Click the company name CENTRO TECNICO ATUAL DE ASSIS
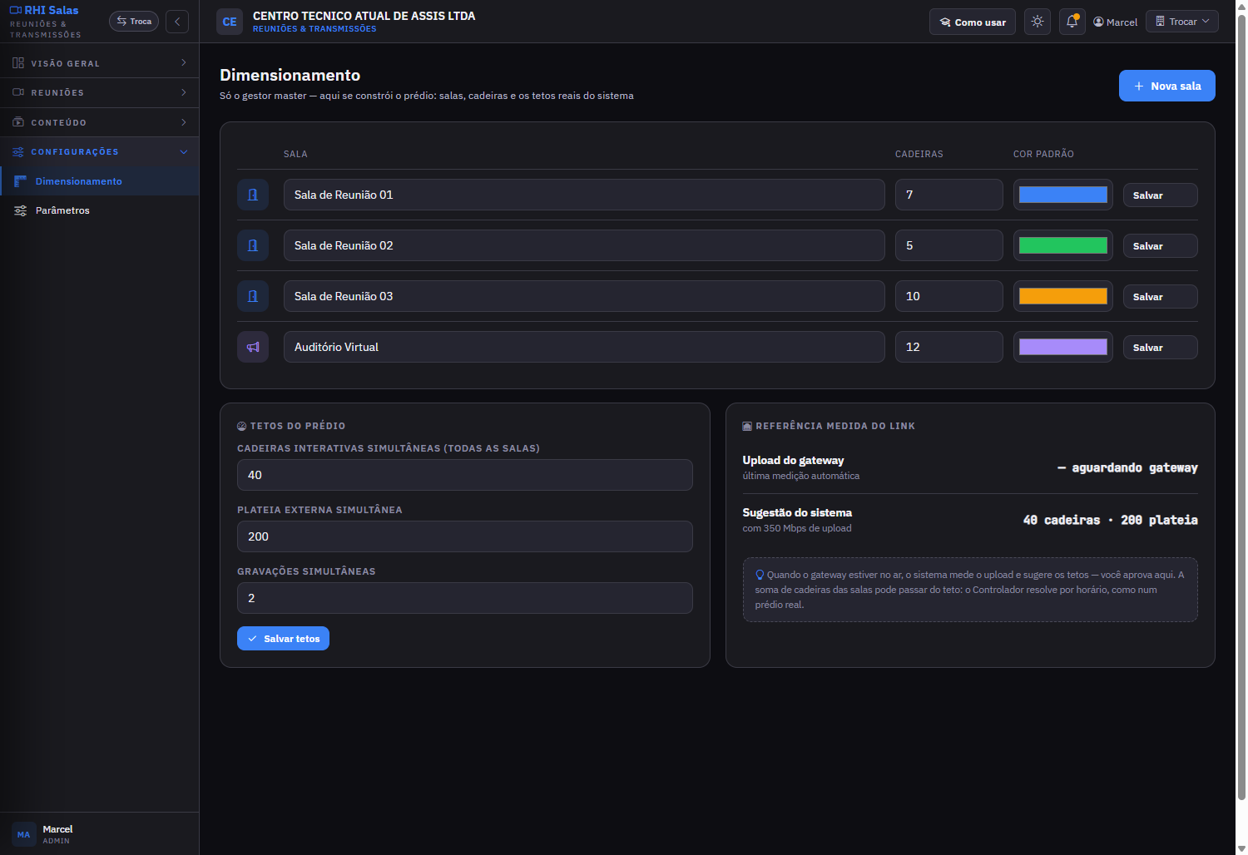Image resolution: width=1248 pixels, height=855 pixels. click(364, 16)
